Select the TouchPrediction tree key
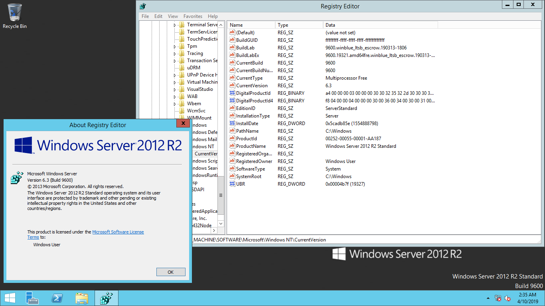 coord(202,39)
